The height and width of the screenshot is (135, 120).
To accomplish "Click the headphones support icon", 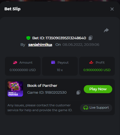I will [86, 108].
